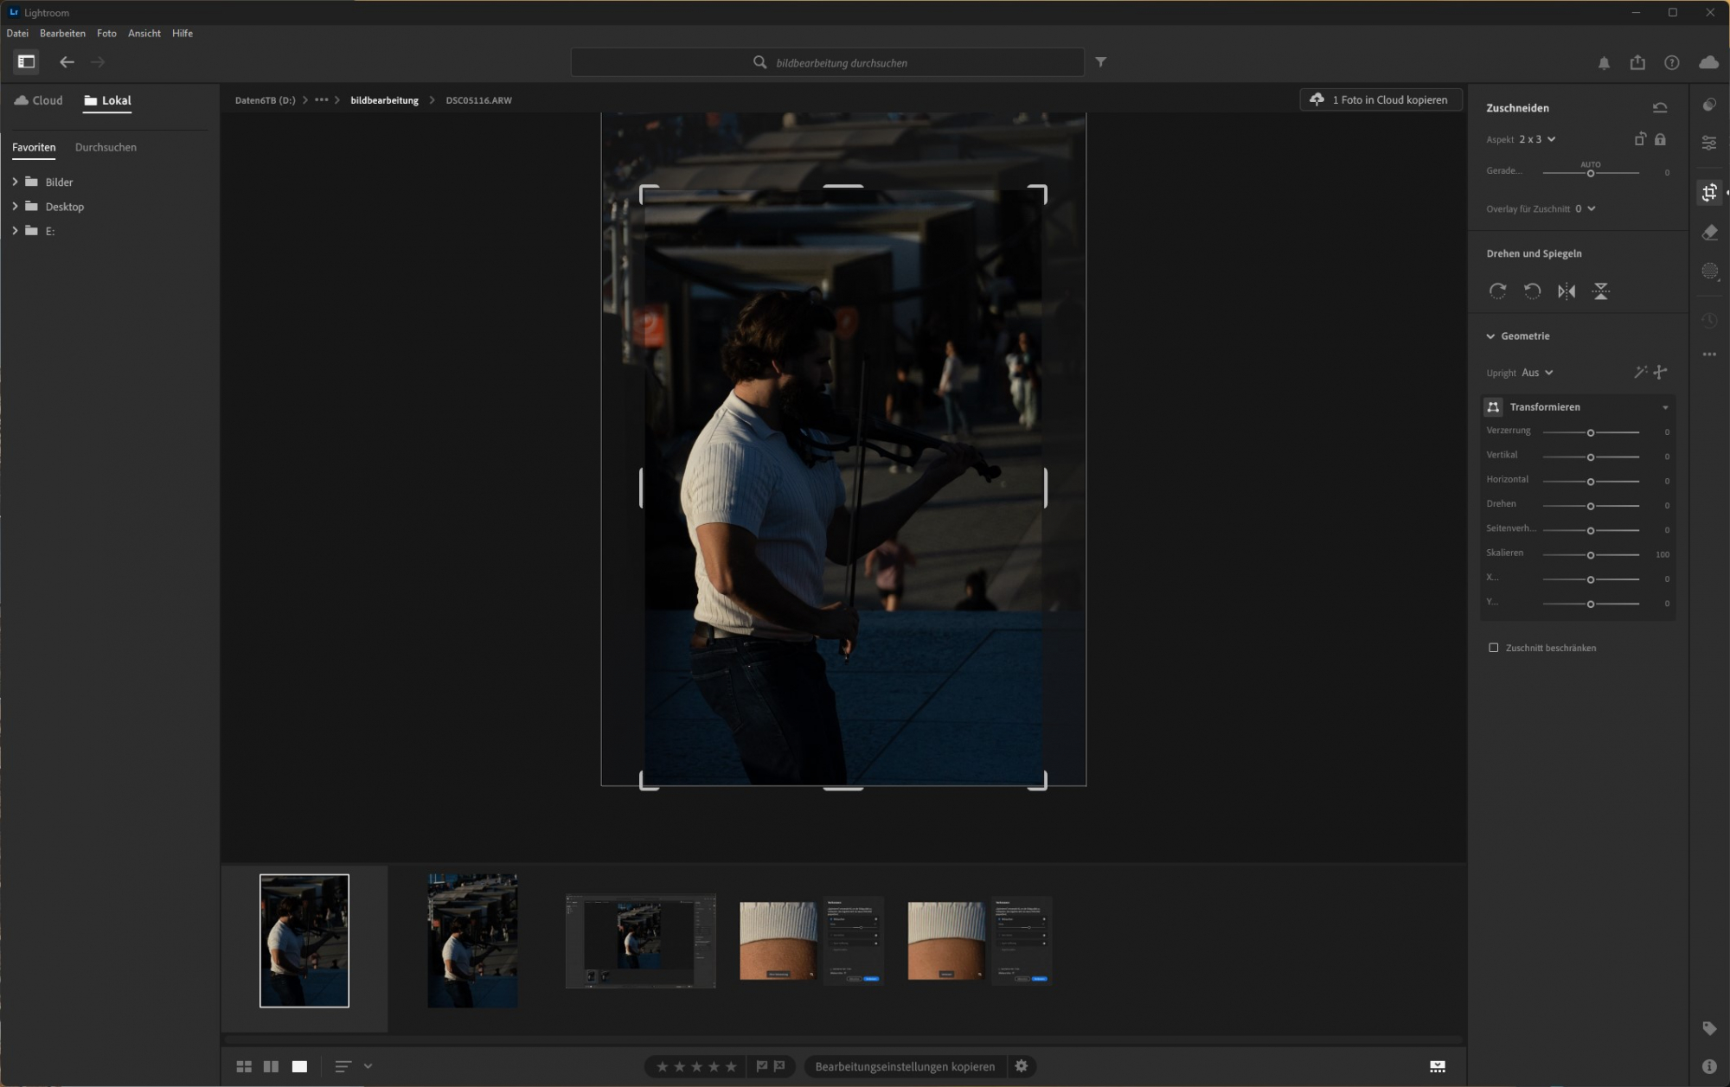The height and width of the screenshot is (1087, 1730).
Task: Switch to the Cloud tab
Action: point(39,100)
